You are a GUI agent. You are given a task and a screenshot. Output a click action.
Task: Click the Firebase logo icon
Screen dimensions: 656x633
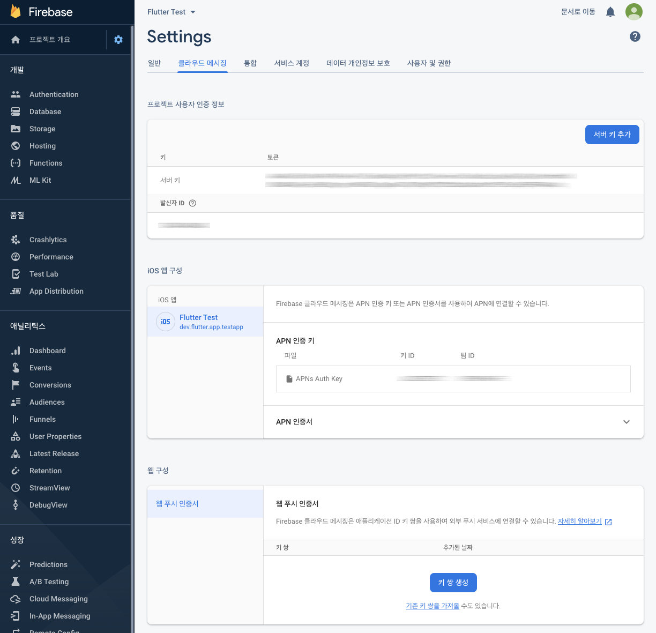pos(16,12)
